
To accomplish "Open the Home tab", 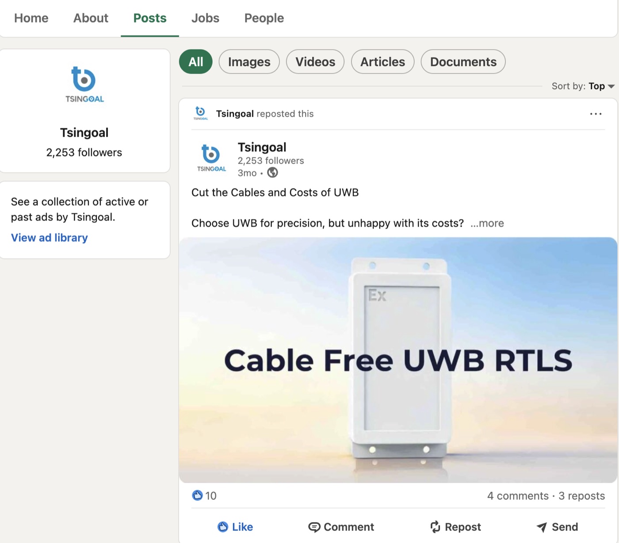I will click(x=31, y=18).
